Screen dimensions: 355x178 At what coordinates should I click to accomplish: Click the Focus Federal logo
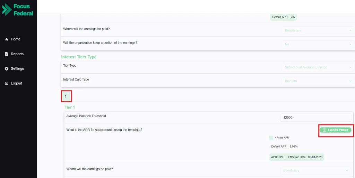pos(18,10)
